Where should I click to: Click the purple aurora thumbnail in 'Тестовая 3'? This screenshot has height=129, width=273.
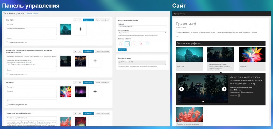coord(80,92)
